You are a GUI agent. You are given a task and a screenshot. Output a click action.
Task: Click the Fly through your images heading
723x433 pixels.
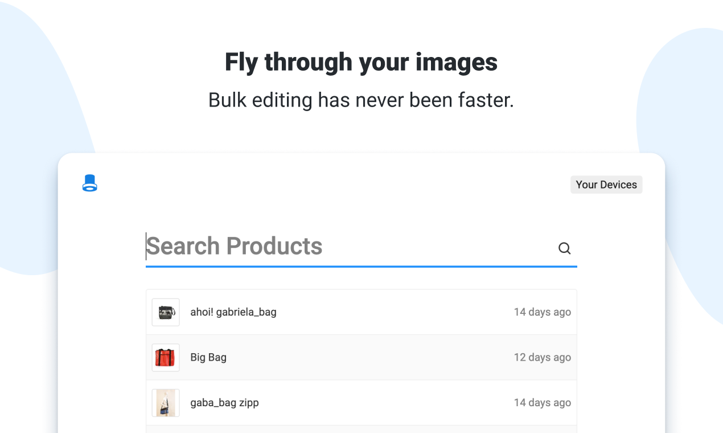[361, 62]
